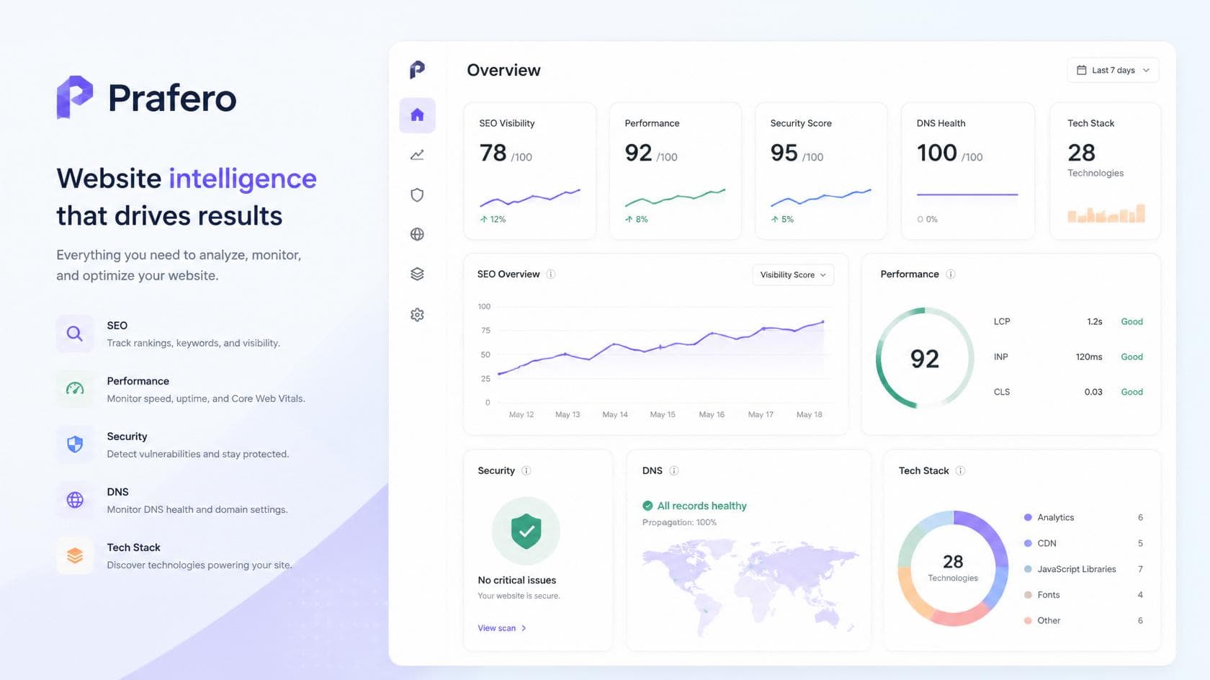Open the analytics line-chart sidebar icon
This screenshot has height=680, width=1210.
(417, 155)
